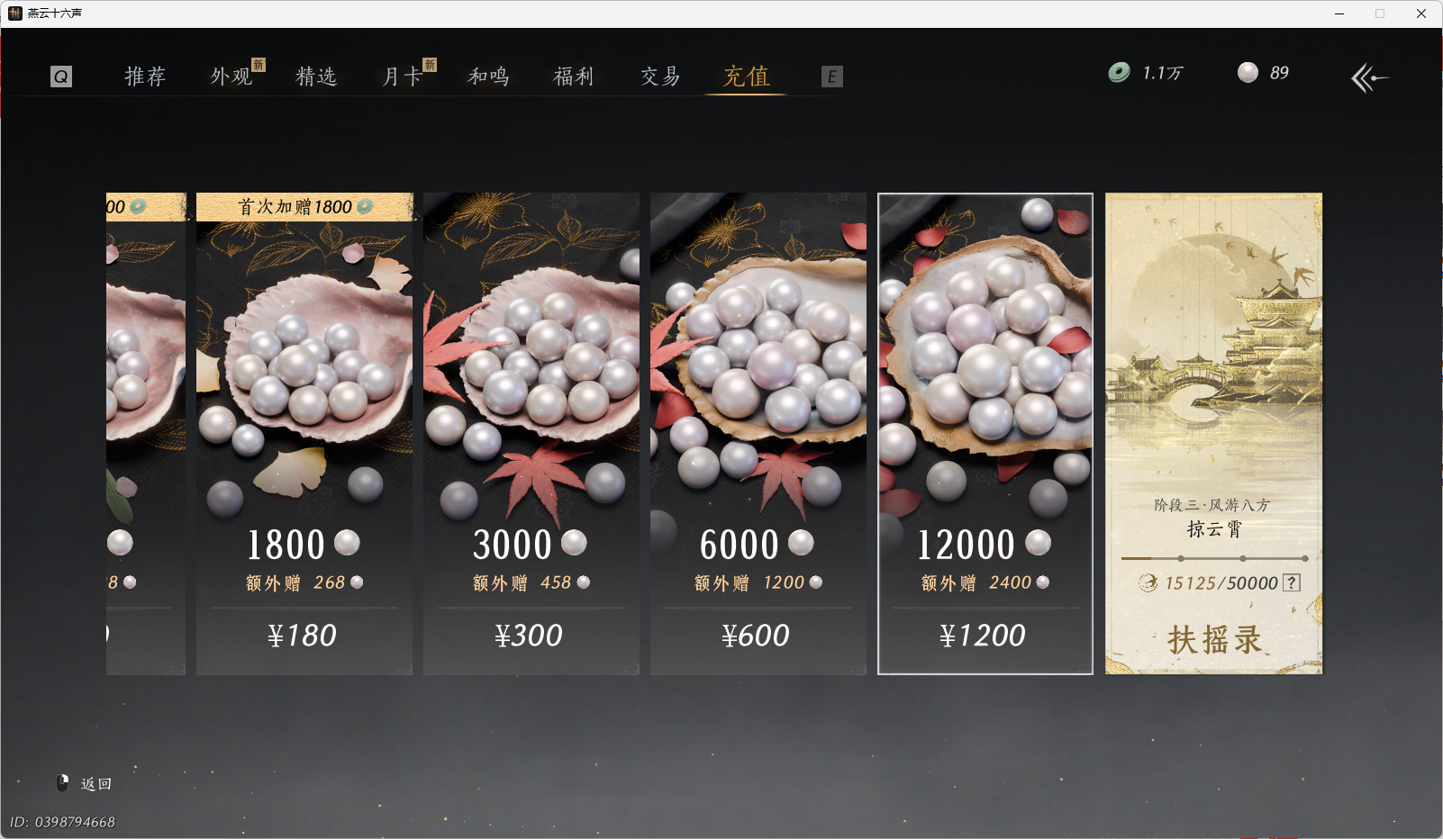Click the mouse icon next to 返回
Viewport: 1443px width, 839px height.
pos(63,783)
